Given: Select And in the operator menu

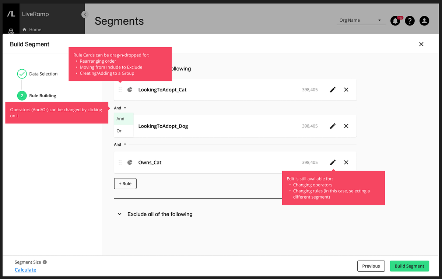Looking at the screenshot, I should click(x=124, y=119).
